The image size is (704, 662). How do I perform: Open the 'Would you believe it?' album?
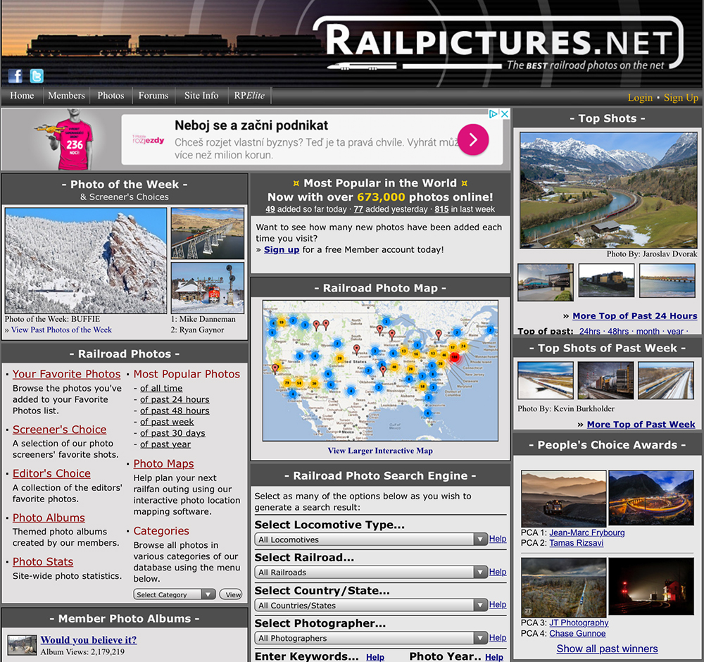[x=89, y=640]
